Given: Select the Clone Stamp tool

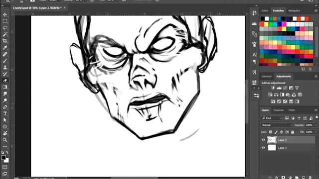Looking at the screenshot, I should pos(5,68).
